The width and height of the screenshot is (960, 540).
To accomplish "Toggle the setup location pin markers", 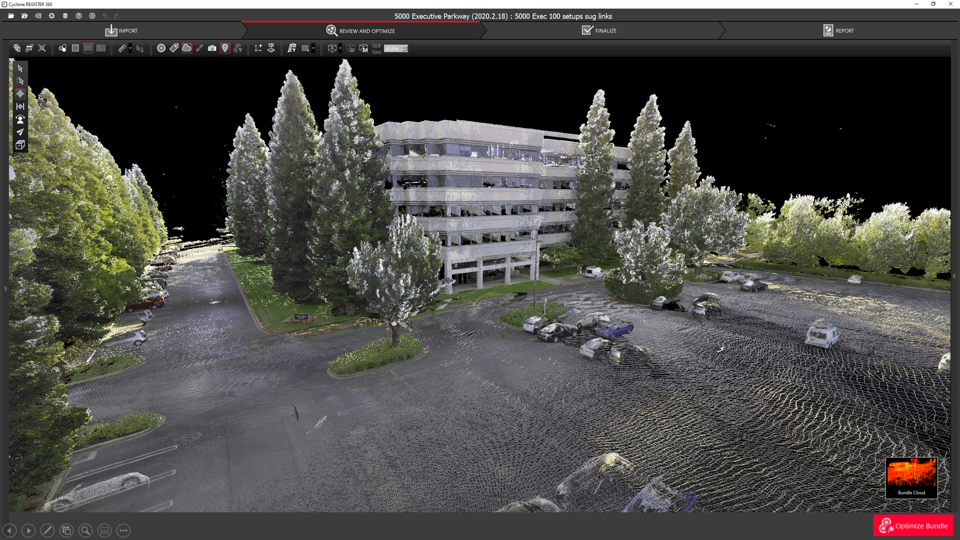I will 225,48.
